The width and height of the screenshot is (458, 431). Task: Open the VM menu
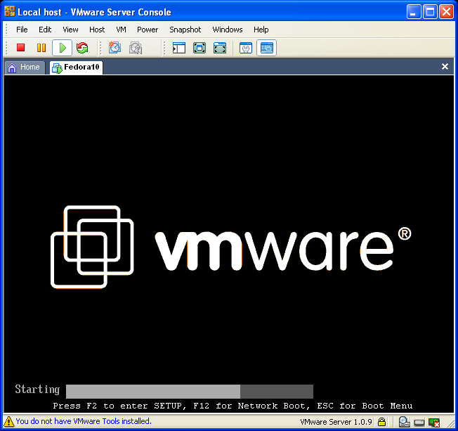point(122,30)
